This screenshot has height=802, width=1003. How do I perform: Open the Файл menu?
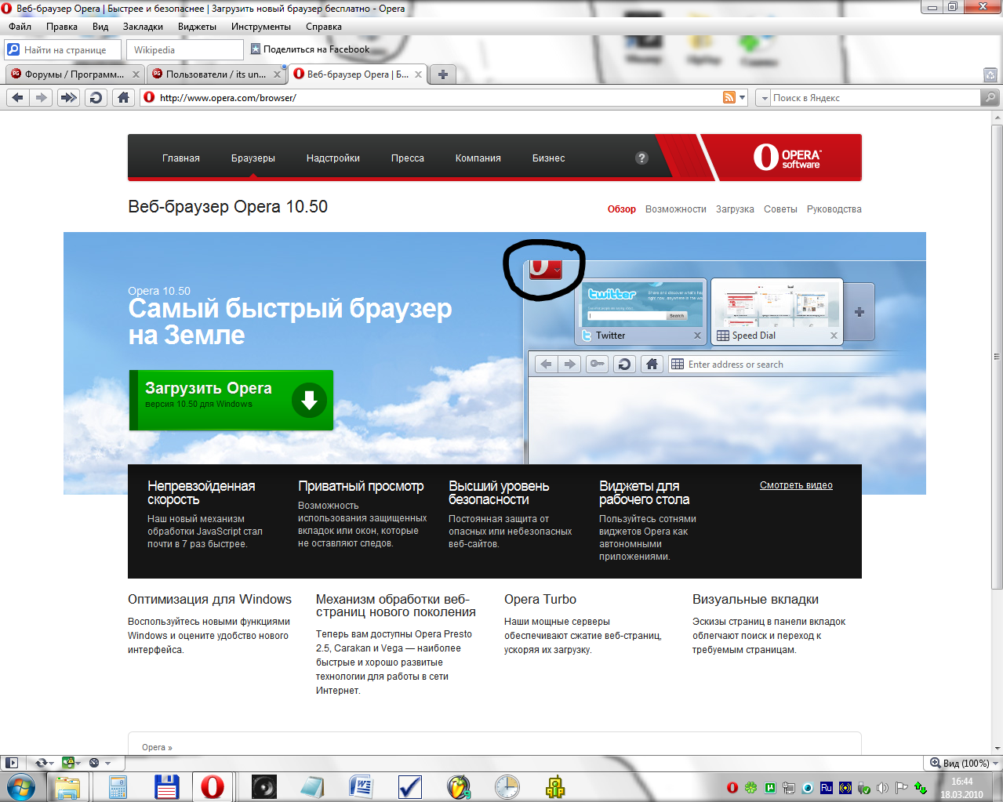pos(20,27)
